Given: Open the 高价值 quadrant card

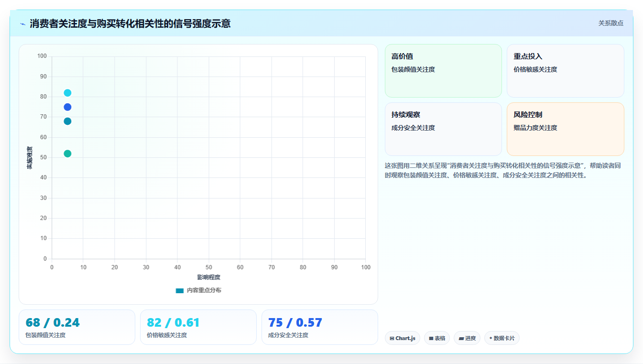Looking at the screenshot, I should coord(443,71).
